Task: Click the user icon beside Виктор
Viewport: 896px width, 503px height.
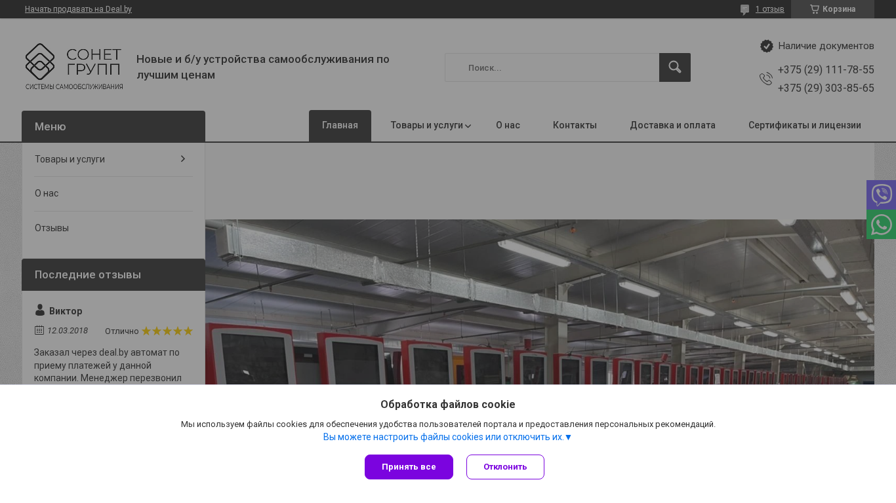Action: pos(40,310)
